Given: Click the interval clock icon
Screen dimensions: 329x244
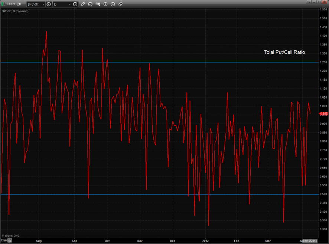Looking at the screenshot, I should point(75,4).
